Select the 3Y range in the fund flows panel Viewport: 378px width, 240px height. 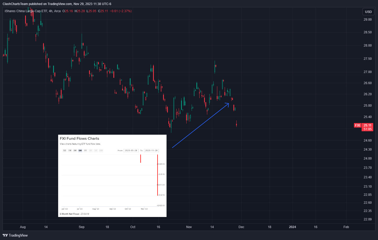coord(91,151)
